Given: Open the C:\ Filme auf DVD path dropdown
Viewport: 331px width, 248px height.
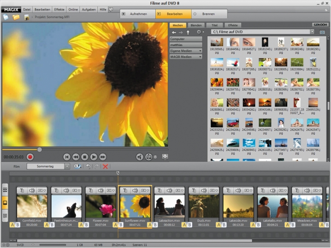Looking at the screenshot, I should [x=312, y=32].
